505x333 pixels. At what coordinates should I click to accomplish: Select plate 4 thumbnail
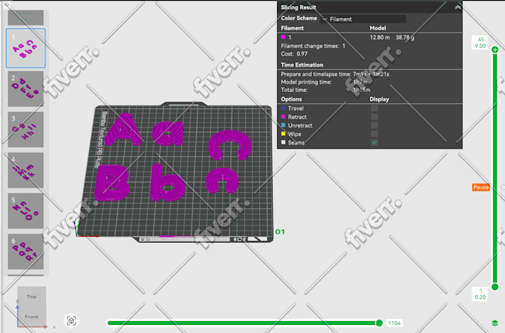click(x=26, y=170)
